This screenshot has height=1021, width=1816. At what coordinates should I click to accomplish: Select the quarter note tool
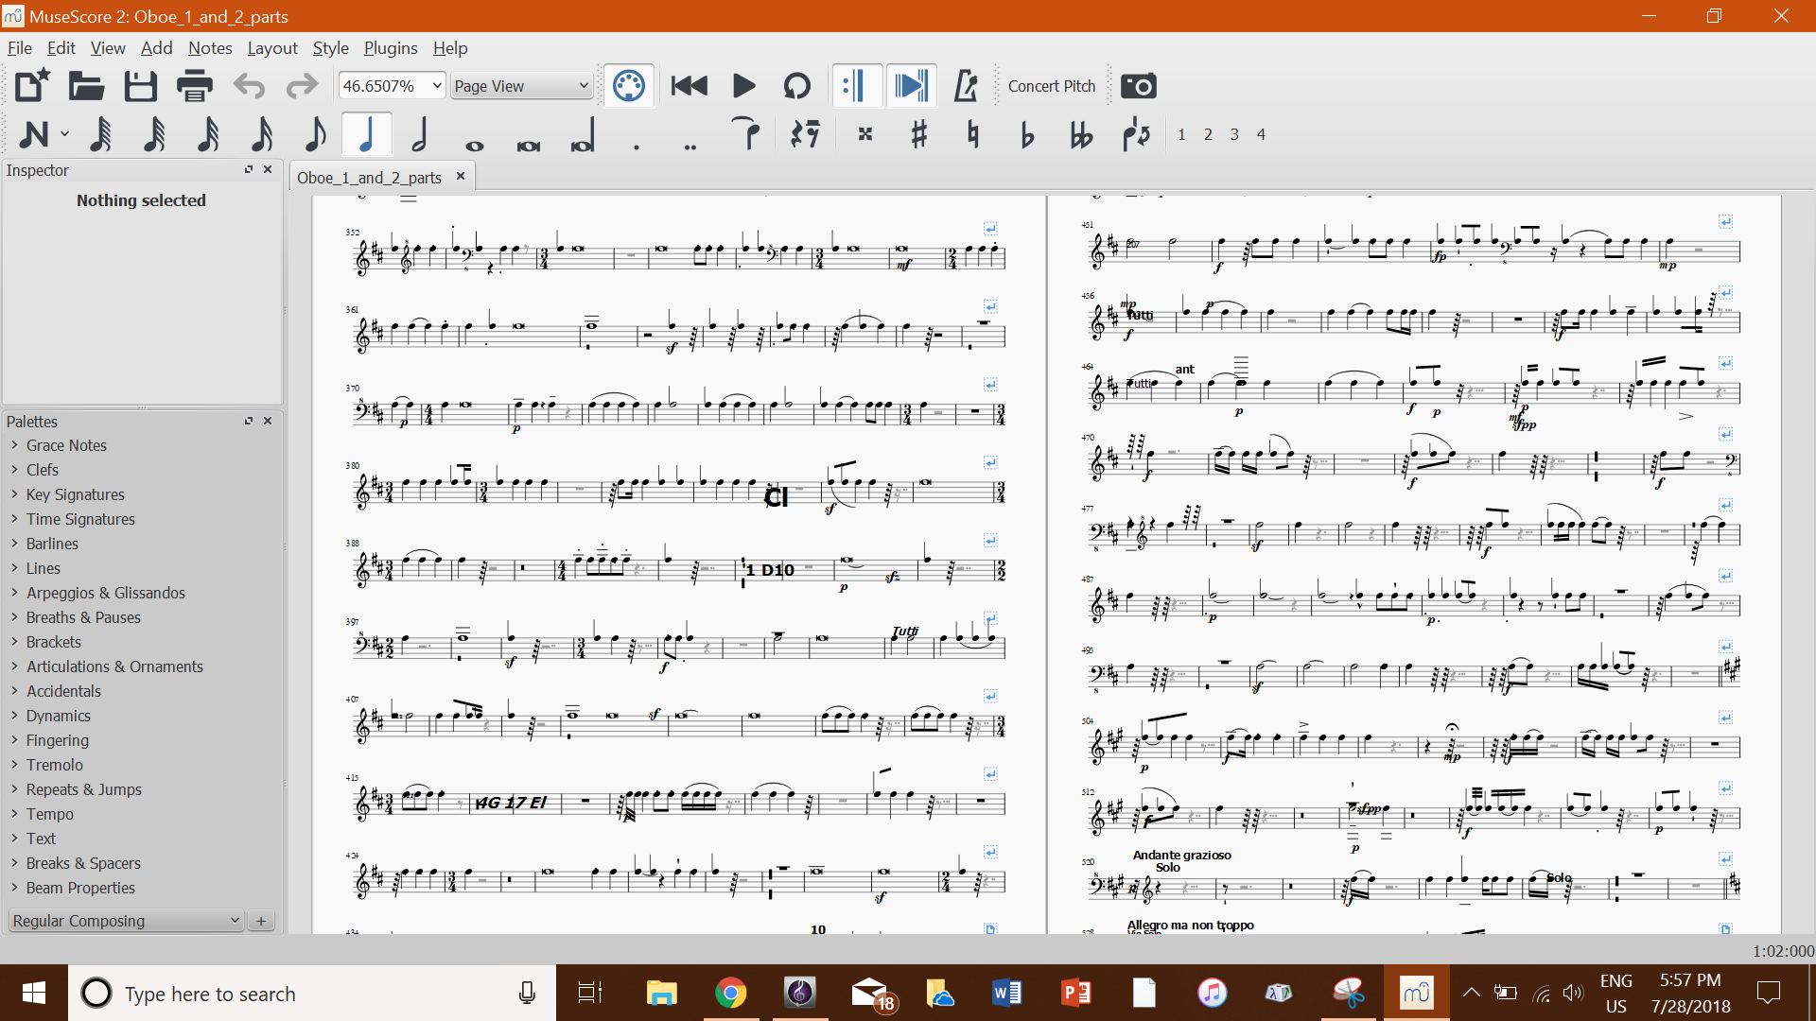[x=367, y=134]
